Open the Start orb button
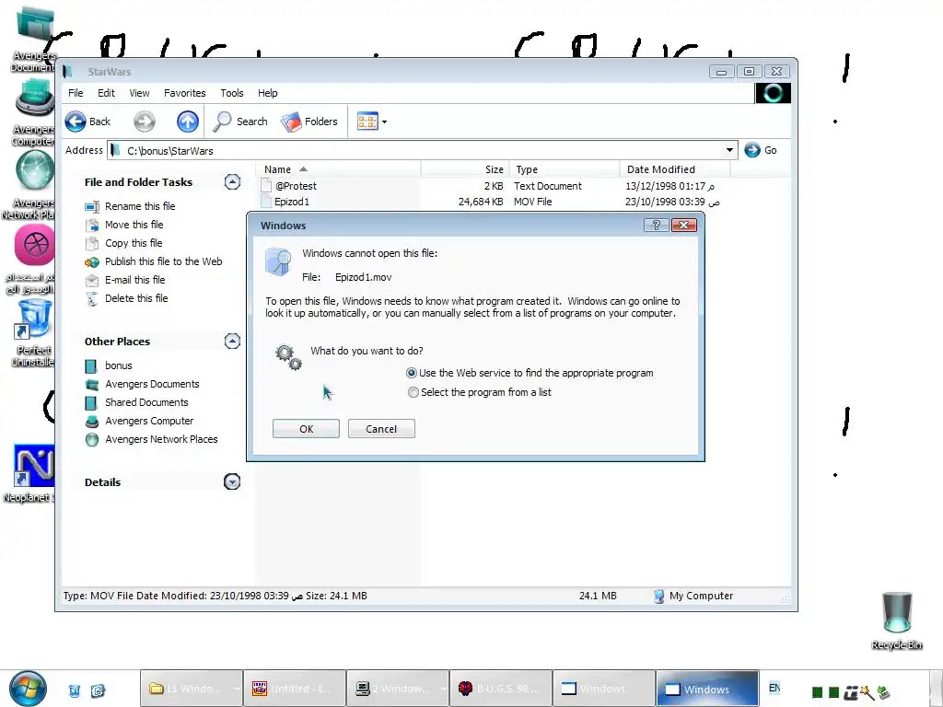The width and height of the screenshot is (943, 707). 27,689
